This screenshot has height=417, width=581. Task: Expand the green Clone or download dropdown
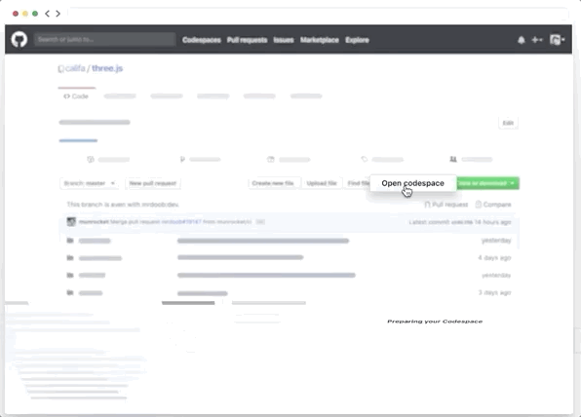pos(487,183)
